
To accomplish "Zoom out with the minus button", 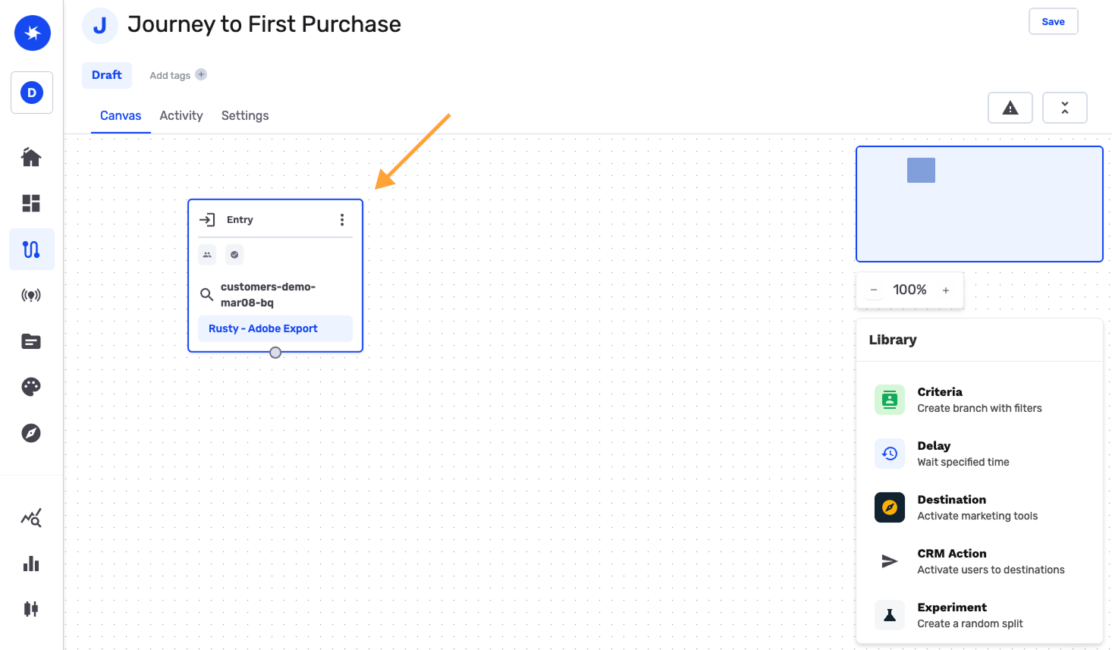I will coord(874,290).
